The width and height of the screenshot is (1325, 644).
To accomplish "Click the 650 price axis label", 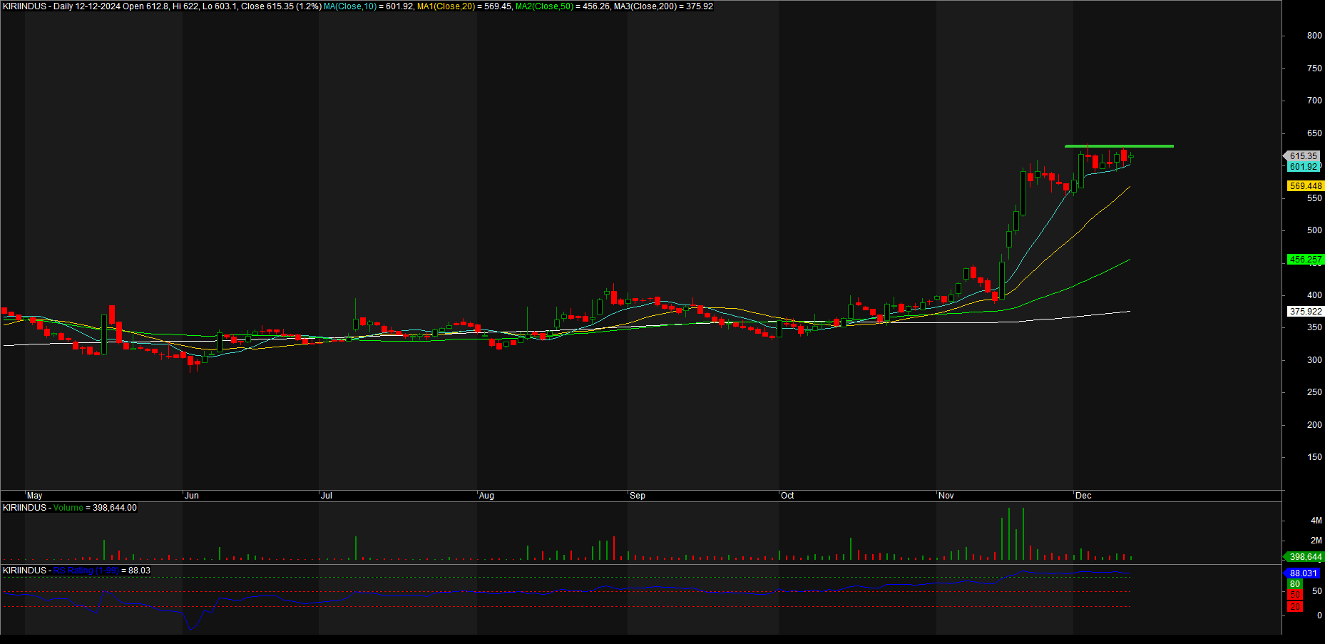I will coord(1314,133).
